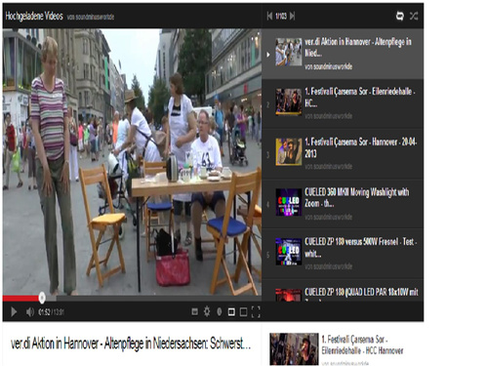Select ver.di Aktion in Hannover playlist item
This screenshot has width=488, height=366.
click(x=343, y=54)
